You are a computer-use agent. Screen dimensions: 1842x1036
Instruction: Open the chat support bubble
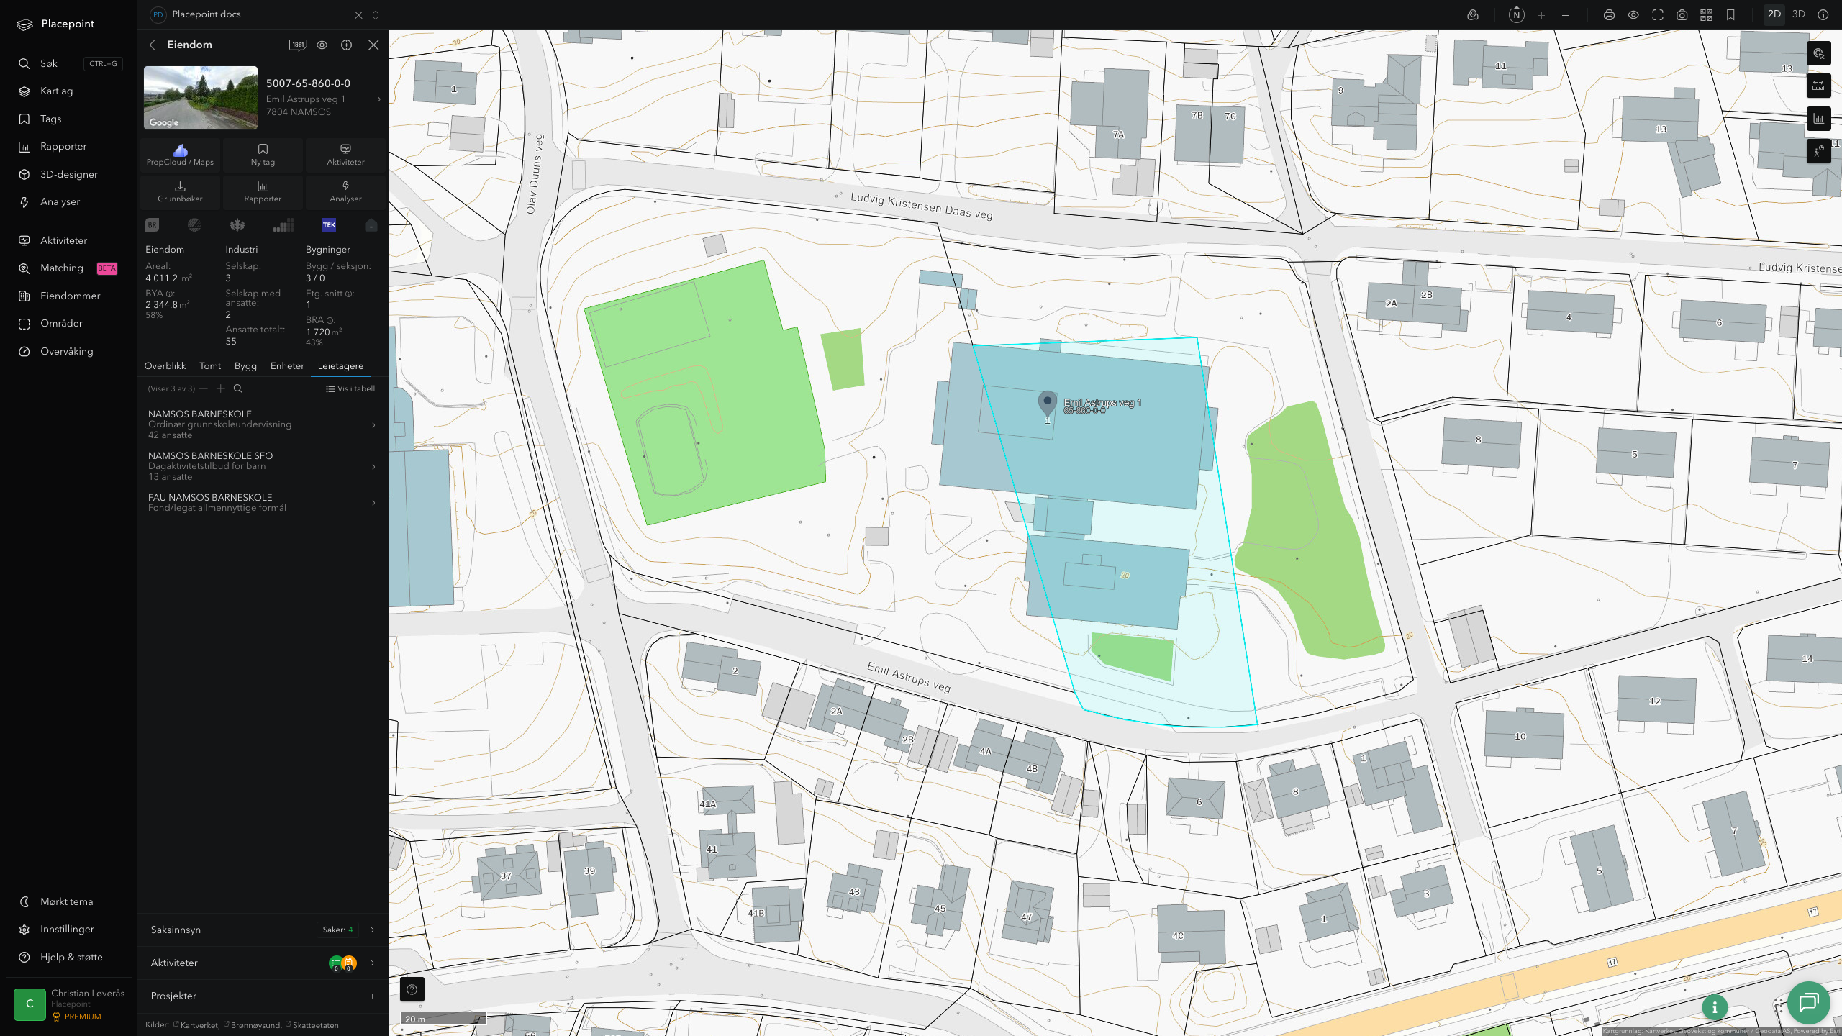pos(1808,1002)
